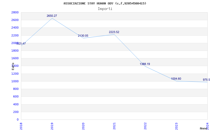Click the y-axis value 2400
Screen dimensions: 210x131
(x=15, y=28)
